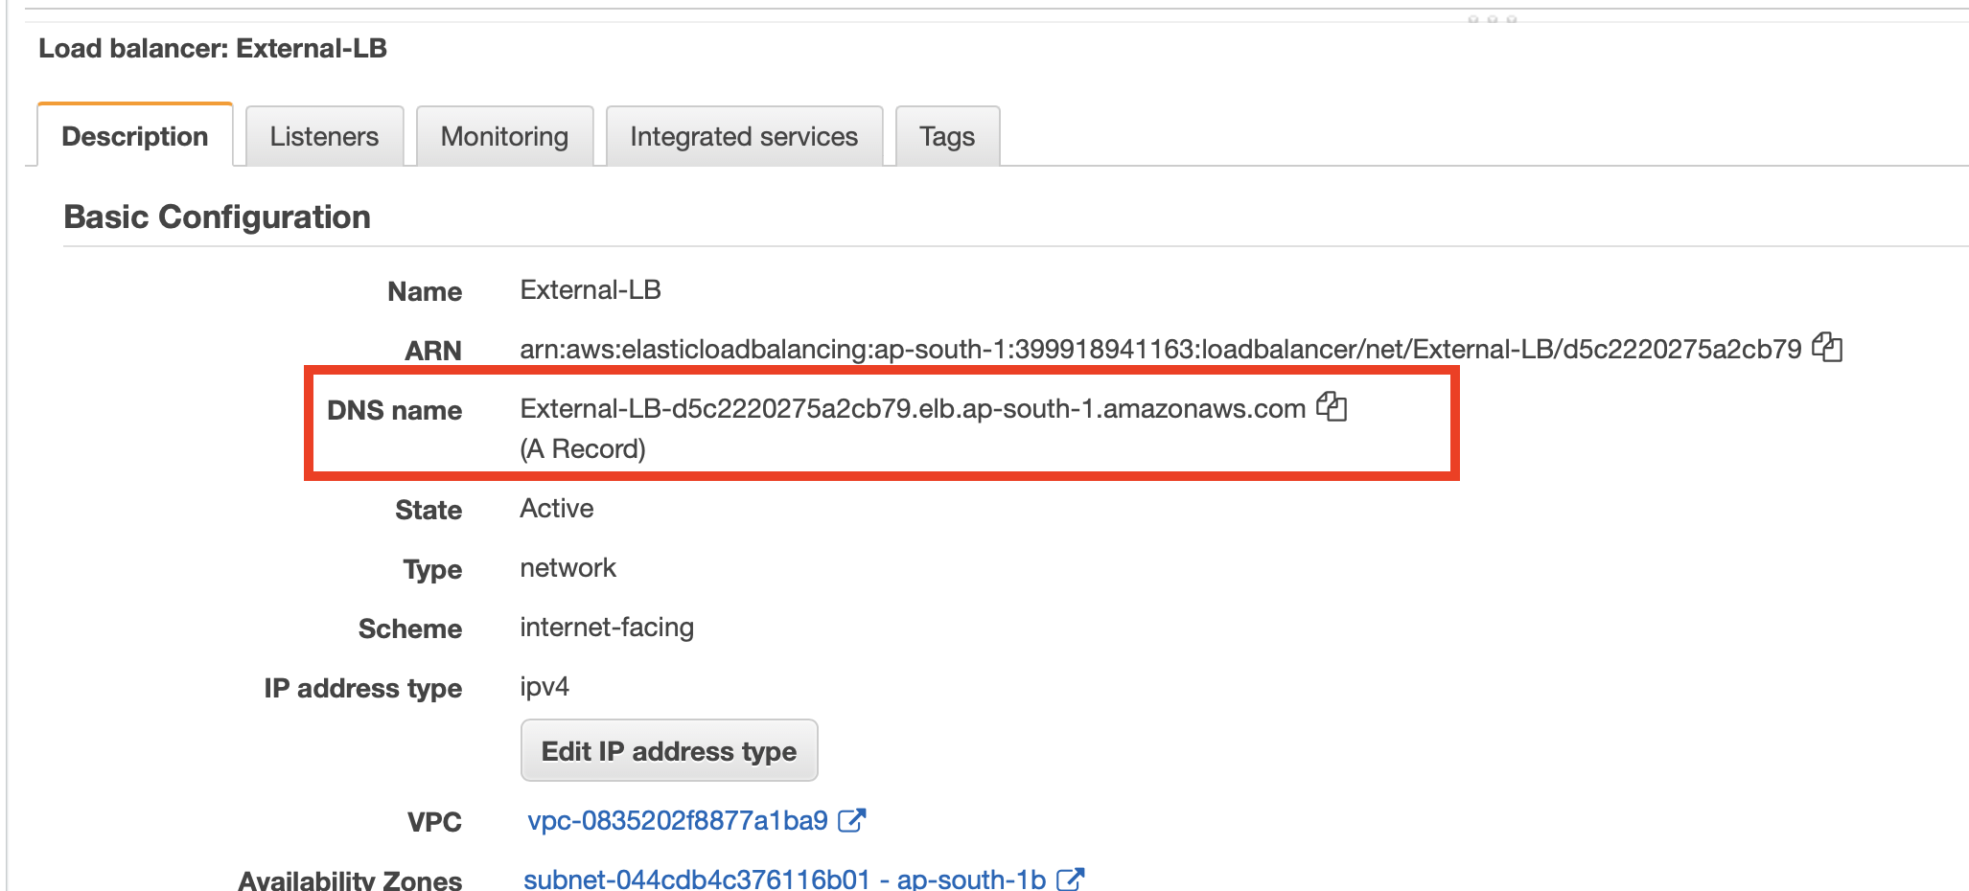Screen dimensions: 1969x891
Task: Click the External-LB name value
Action: tap(591, 289)
